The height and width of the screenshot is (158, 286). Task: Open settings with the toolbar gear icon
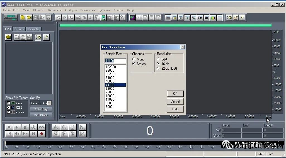click(229, 18)
